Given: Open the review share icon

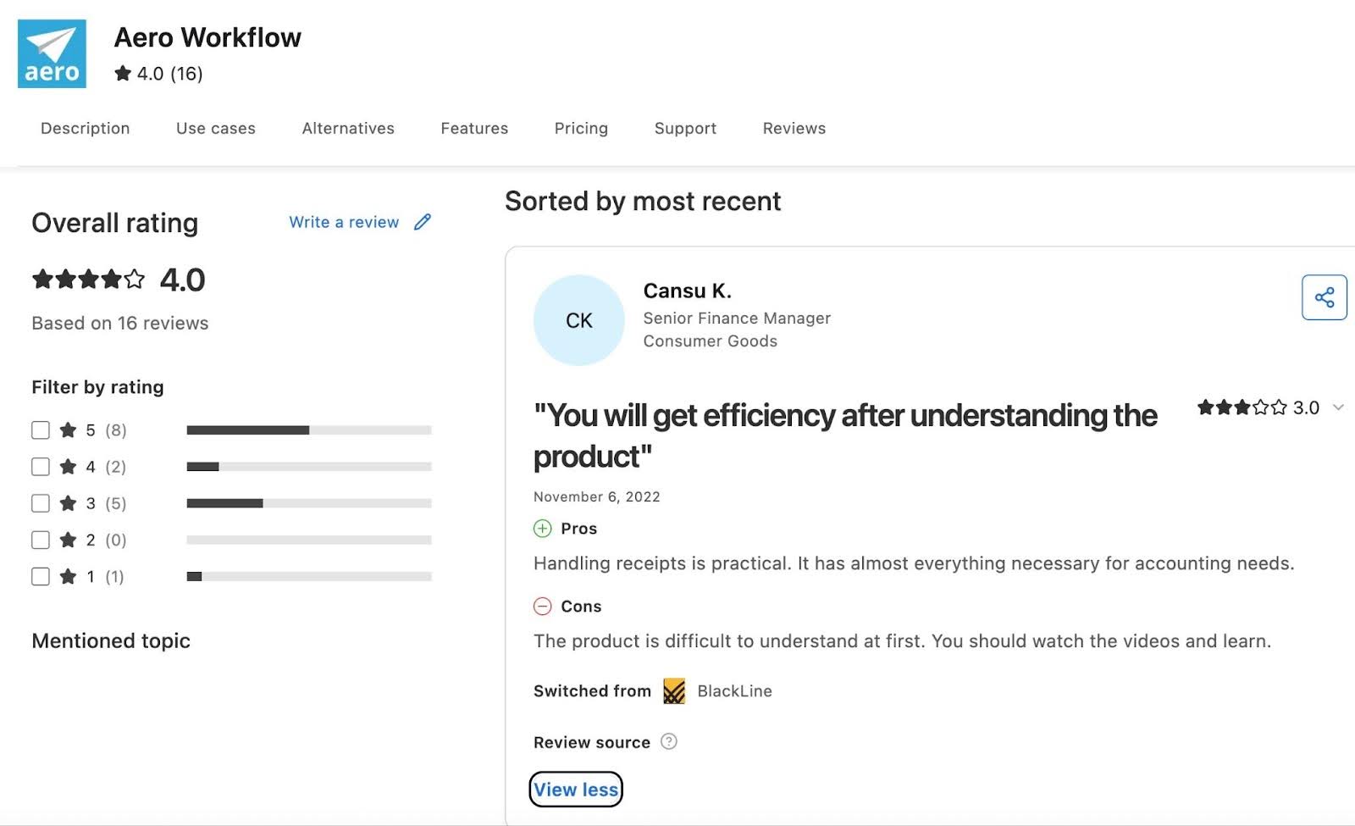Looking at the screenshot, I should click(1324, 297).
